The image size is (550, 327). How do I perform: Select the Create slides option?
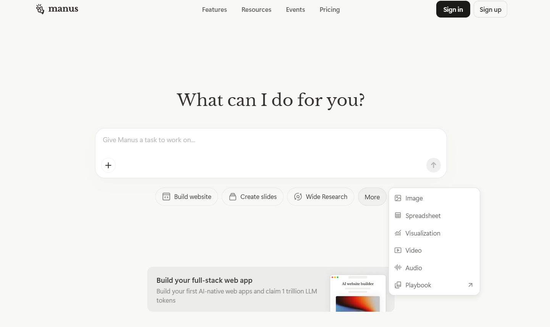click(x=252, y=197)
